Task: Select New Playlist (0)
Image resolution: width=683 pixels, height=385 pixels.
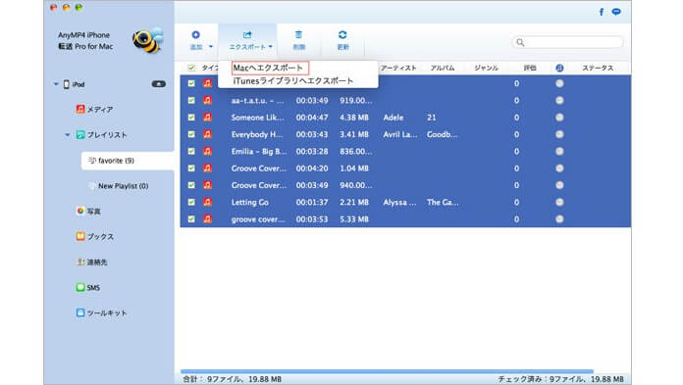Action: pos(118,186)
